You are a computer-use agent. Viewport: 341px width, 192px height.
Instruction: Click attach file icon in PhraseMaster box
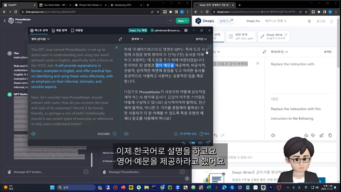click(104, 172)
